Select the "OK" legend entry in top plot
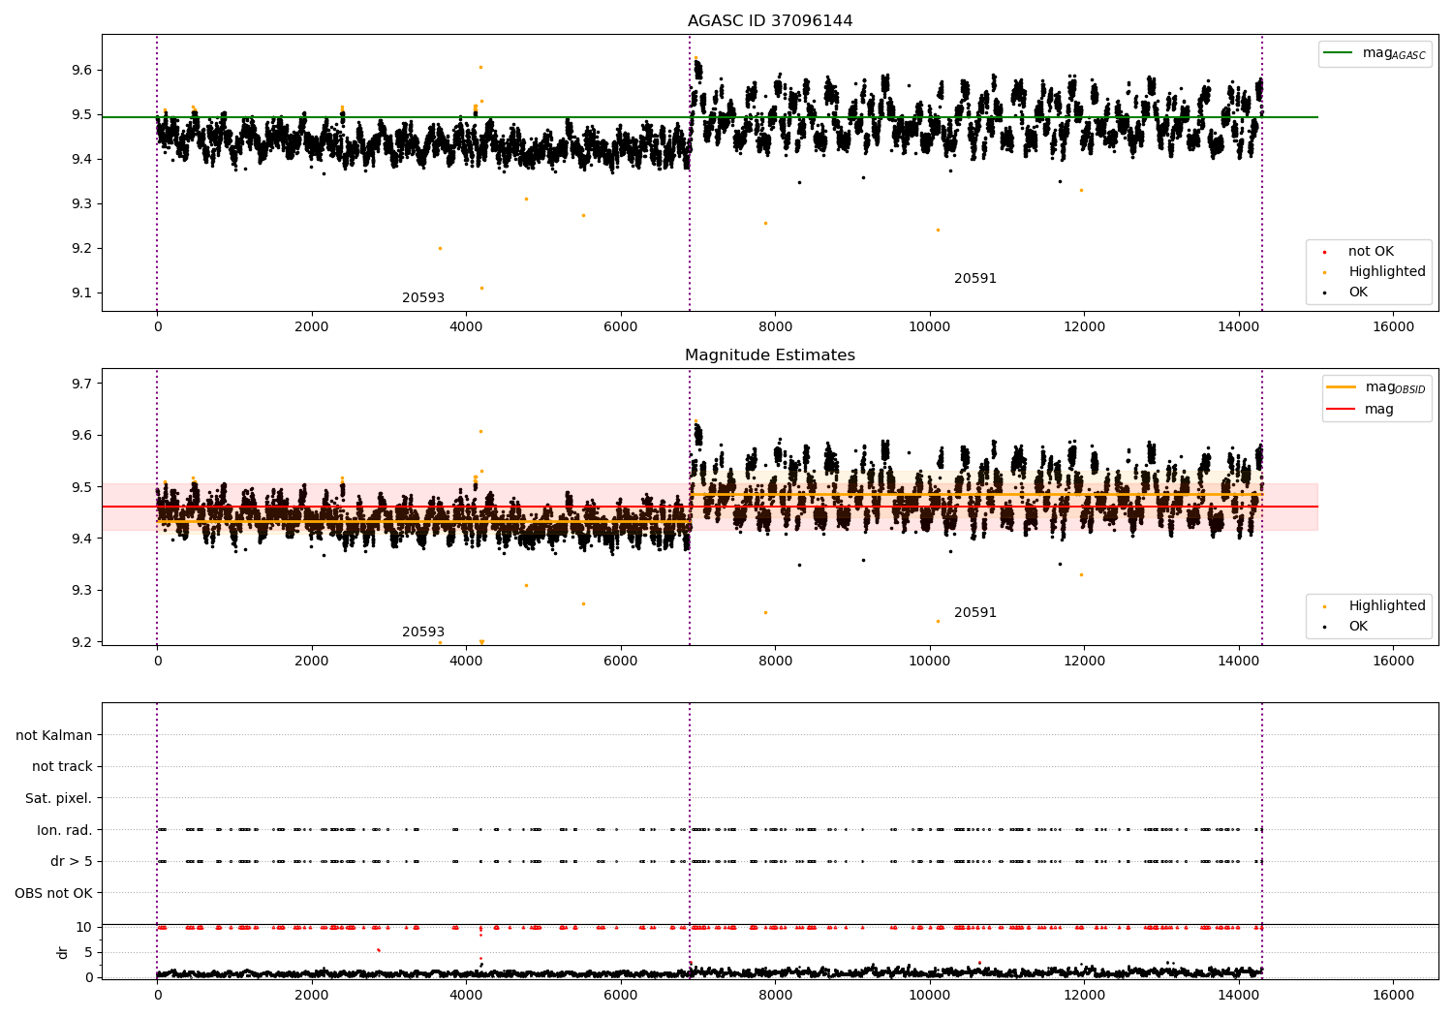This screenshot has height=1017, width=1453. [1358, 293]
